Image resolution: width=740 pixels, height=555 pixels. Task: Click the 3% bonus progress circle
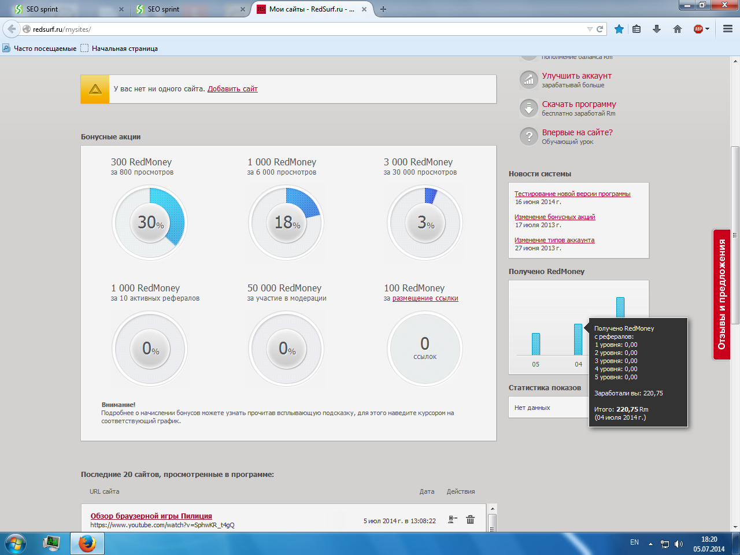425,223
